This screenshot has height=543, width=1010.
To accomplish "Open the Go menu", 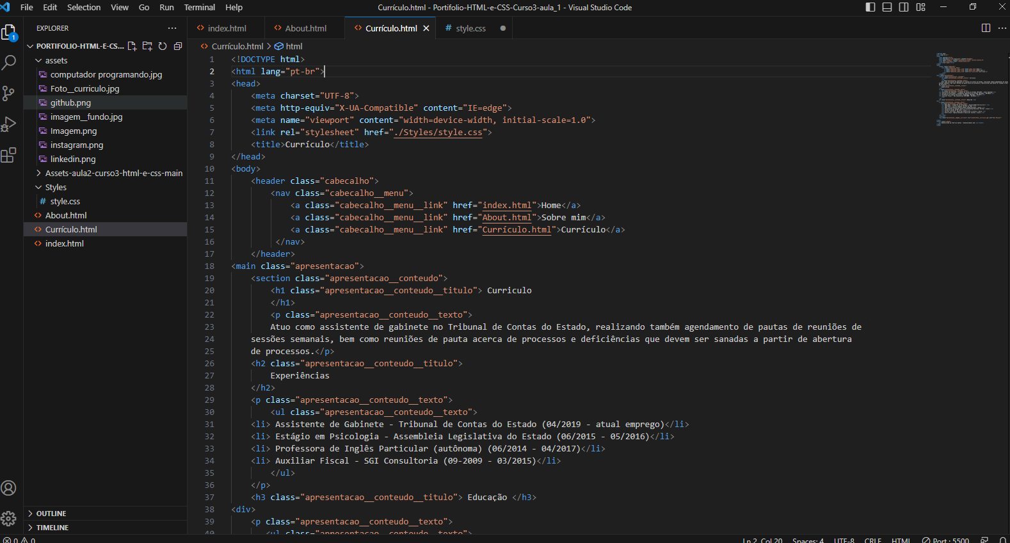I will pos(144,7).
